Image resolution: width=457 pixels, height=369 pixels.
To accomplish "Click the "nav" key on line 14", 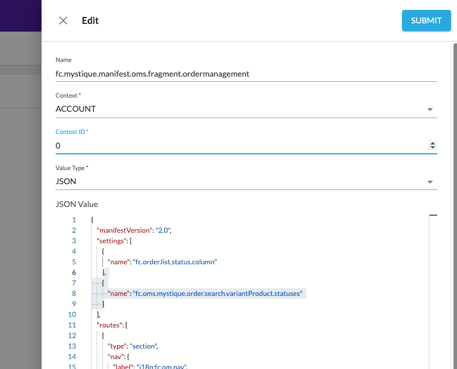I will point(114,357).
